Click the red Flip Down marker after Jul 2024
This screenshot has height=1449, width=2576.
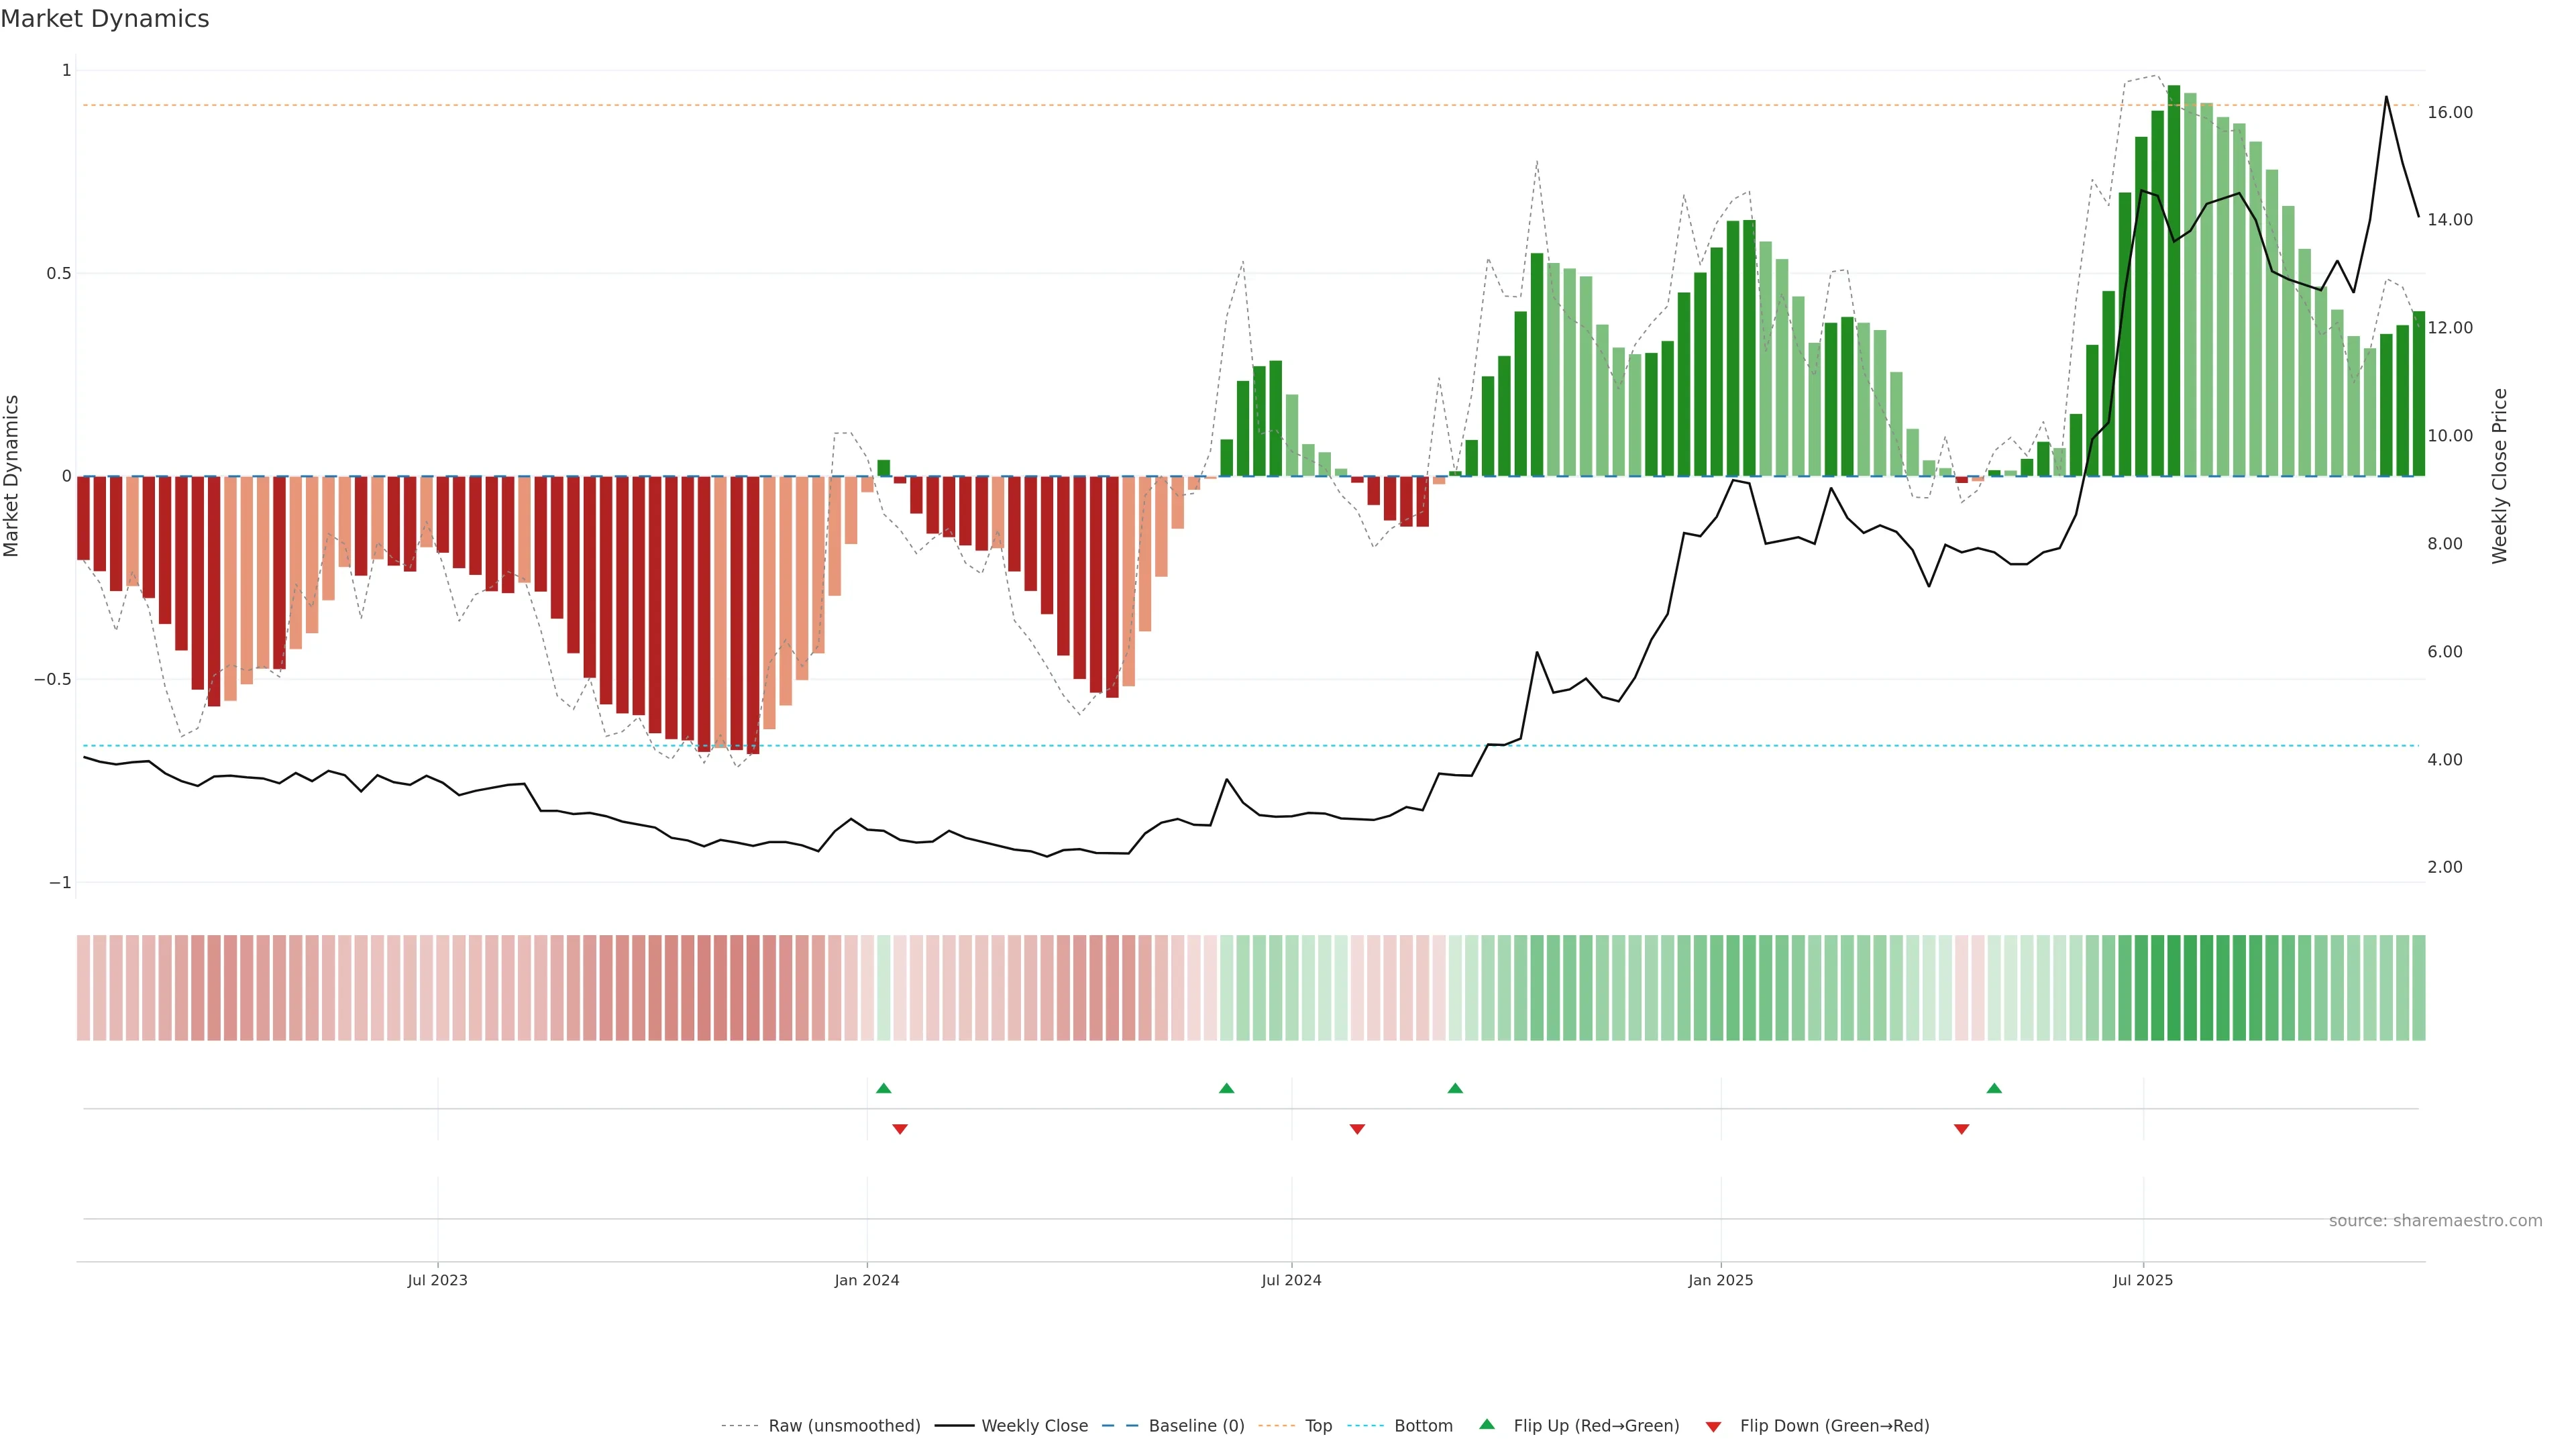[1357, 1129]
